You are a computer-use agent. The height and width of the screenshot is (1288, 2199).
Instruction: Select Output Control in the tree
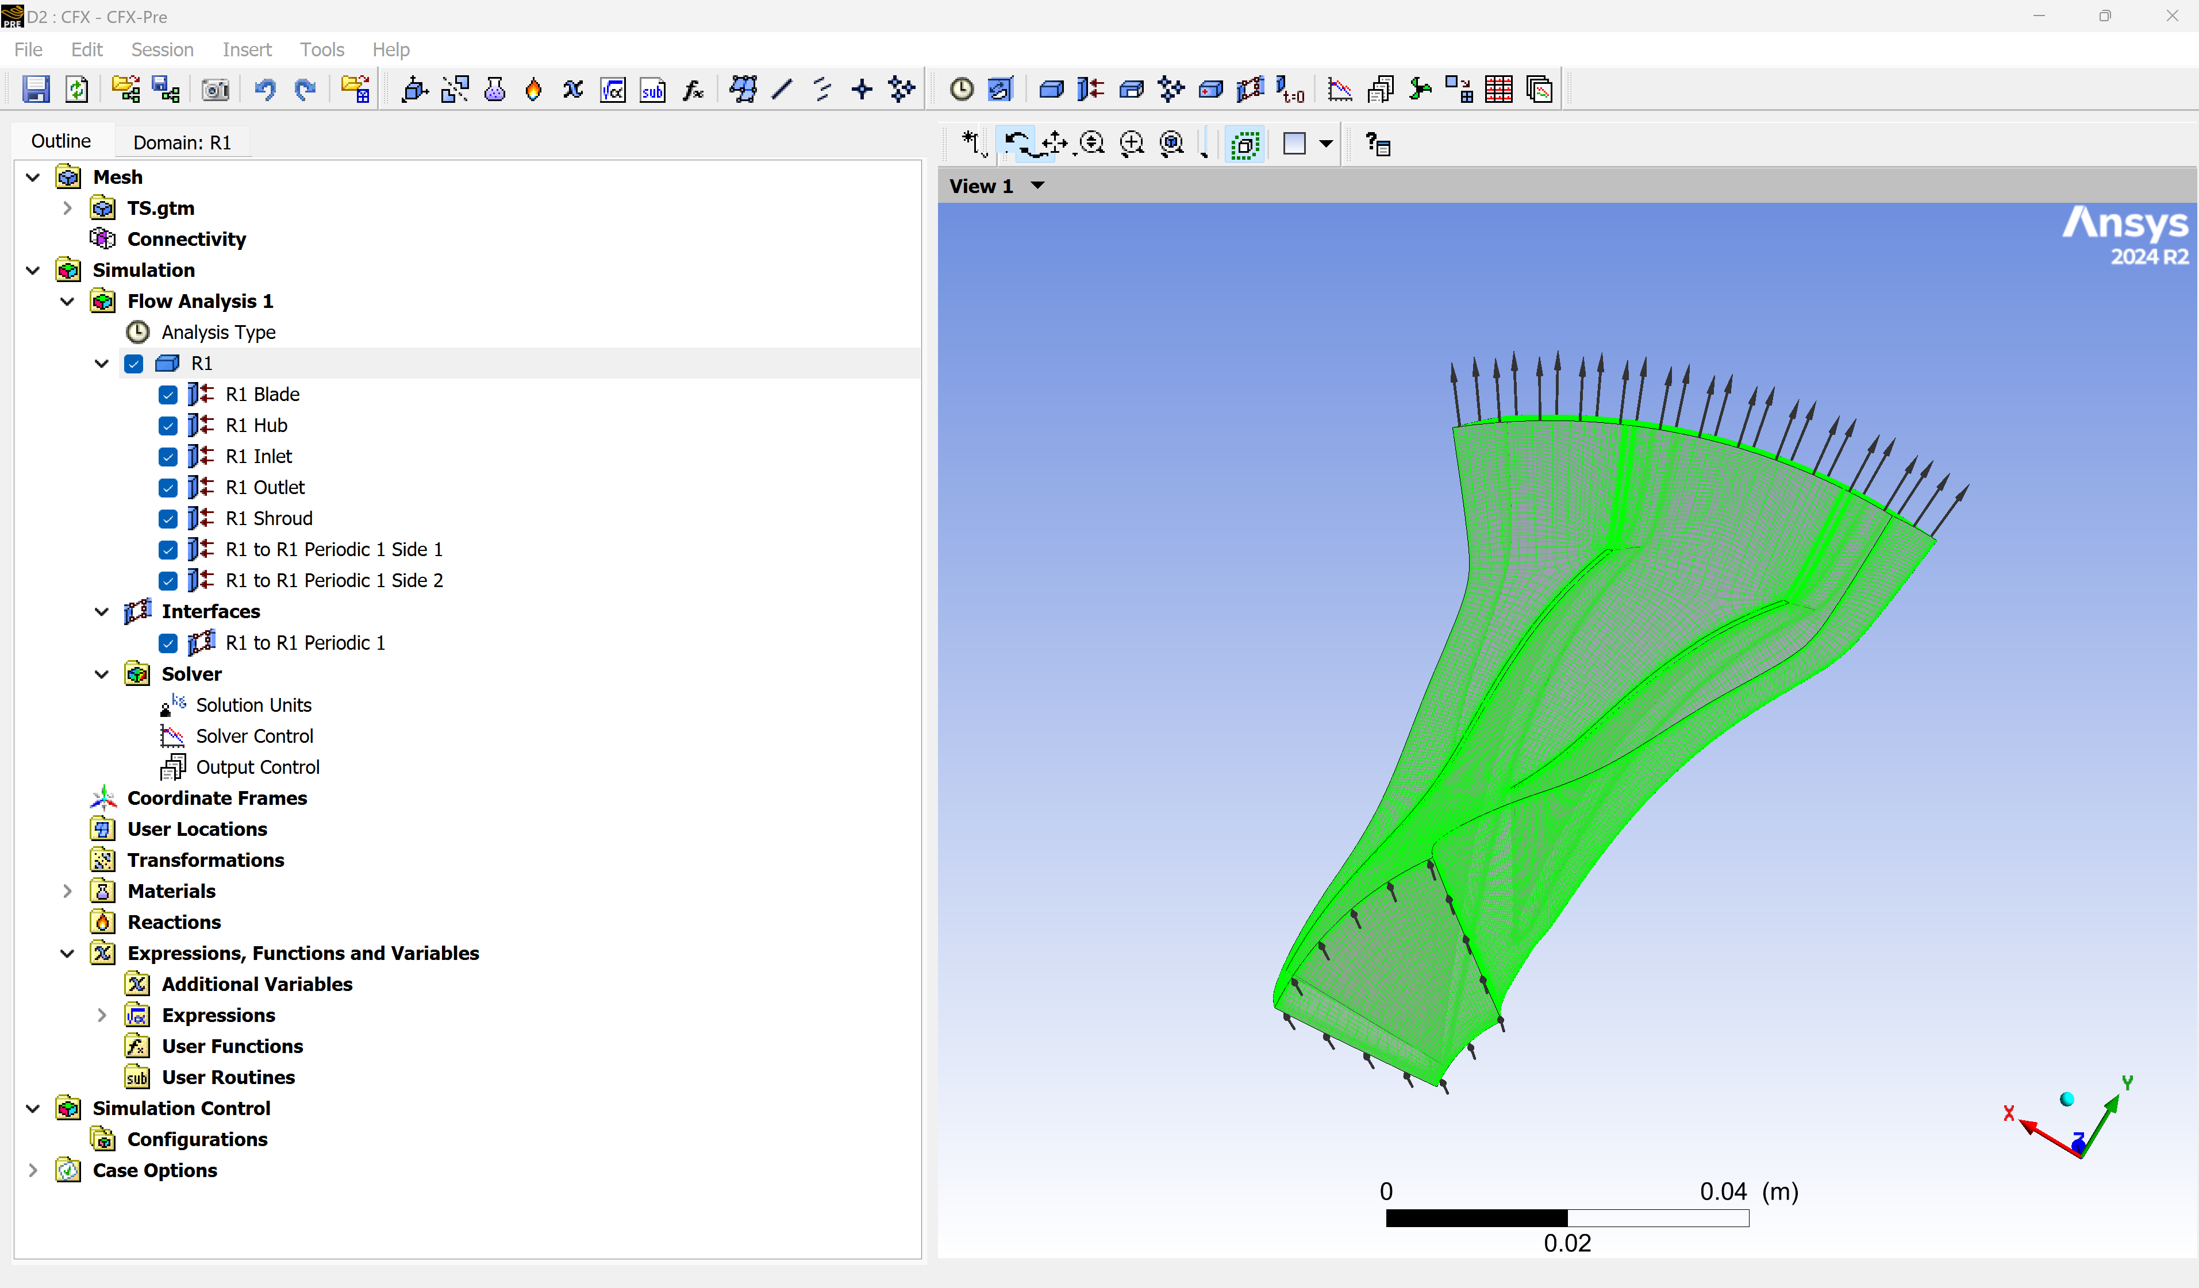point(257,768)
